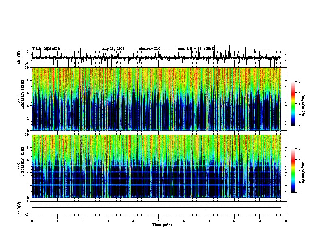Click the time axis tick label "7"
The width and height of the screenshot is (321, 248).
point(209,221)
